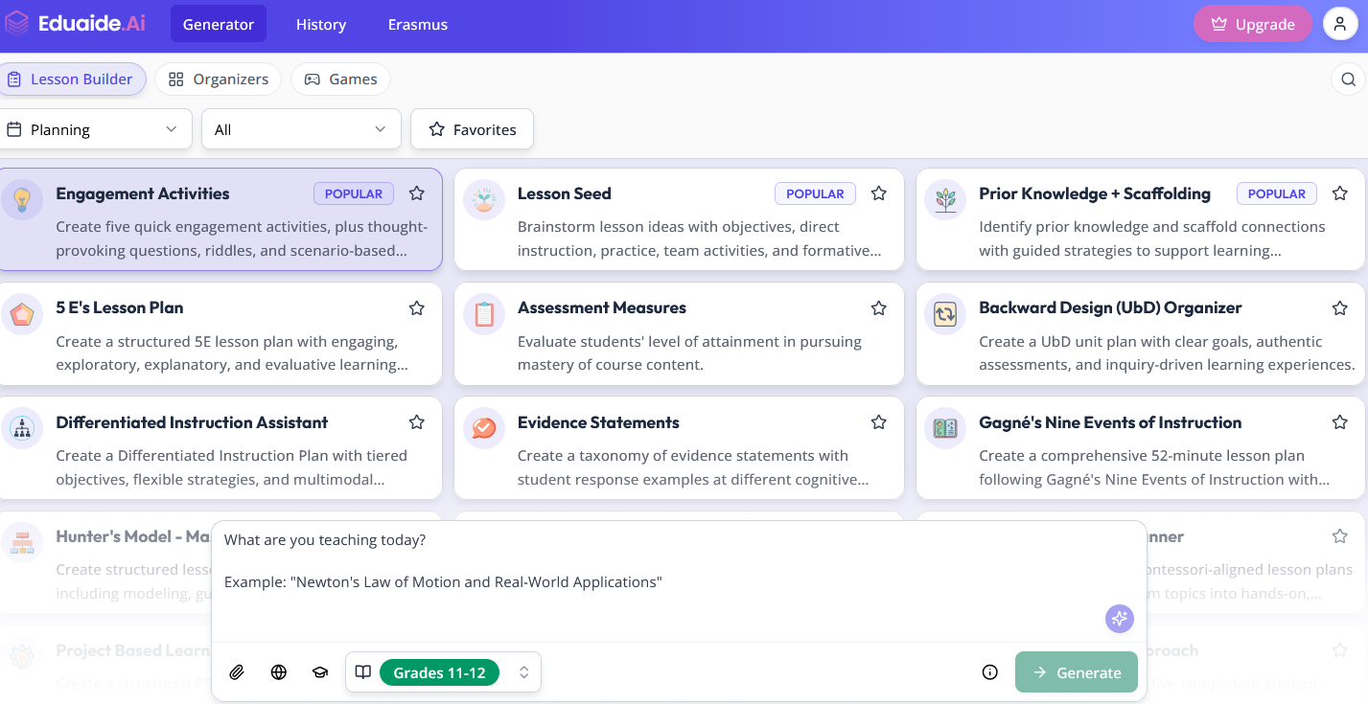Toggle favorite on Gagné's Nine Events card
Image resolution: width=1368 pixels, height=704 pixels.
(1339, 422)
